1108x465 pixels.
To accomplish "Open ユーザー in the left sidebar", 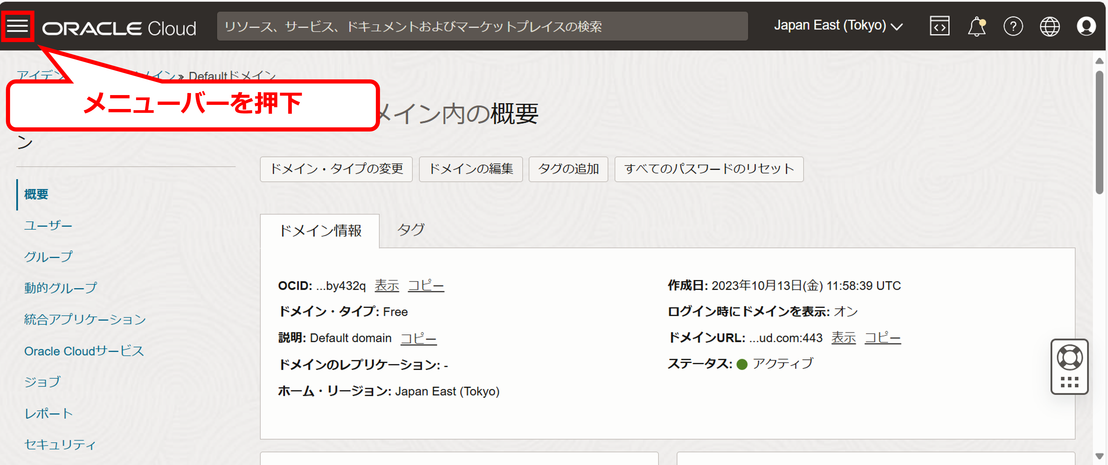I will [x=48, y=225].
